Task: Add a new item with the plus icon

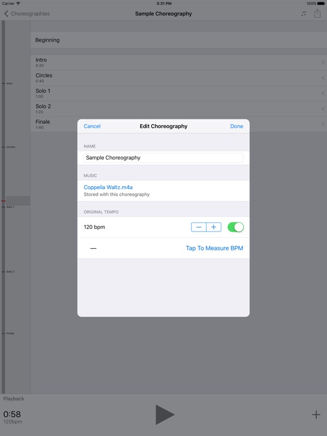Action: [316, 414]
